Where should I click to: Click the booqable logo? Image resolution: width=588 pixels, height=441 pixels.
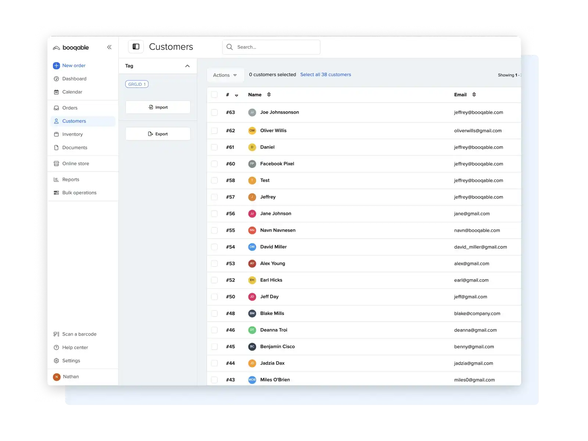tap(72, 47)
